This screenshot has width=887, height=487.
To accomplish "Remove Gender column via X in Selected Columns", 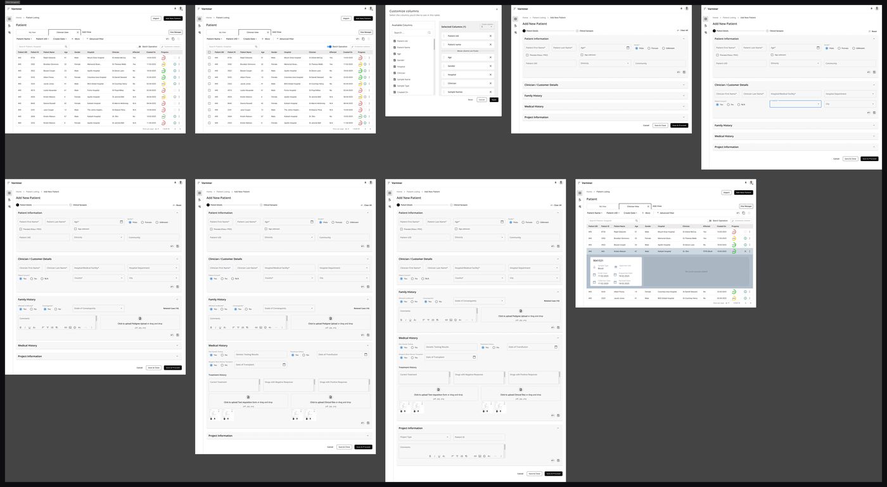I will tap(490, 66).
